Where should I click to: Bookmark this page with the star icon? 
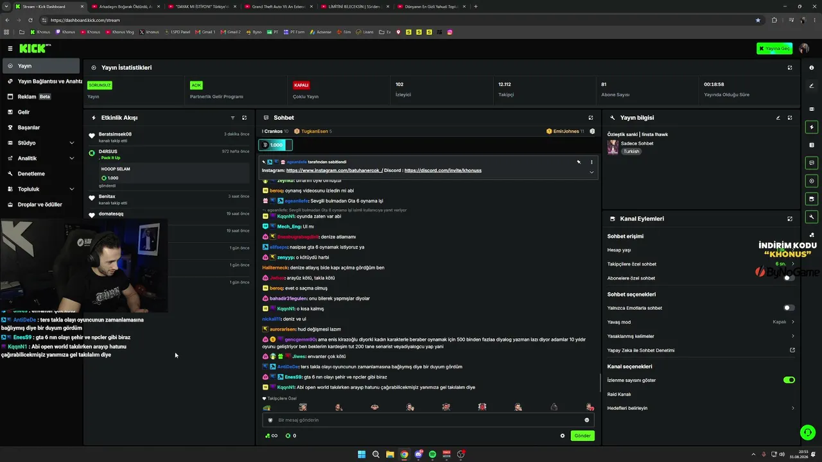(x=758, y=20)
